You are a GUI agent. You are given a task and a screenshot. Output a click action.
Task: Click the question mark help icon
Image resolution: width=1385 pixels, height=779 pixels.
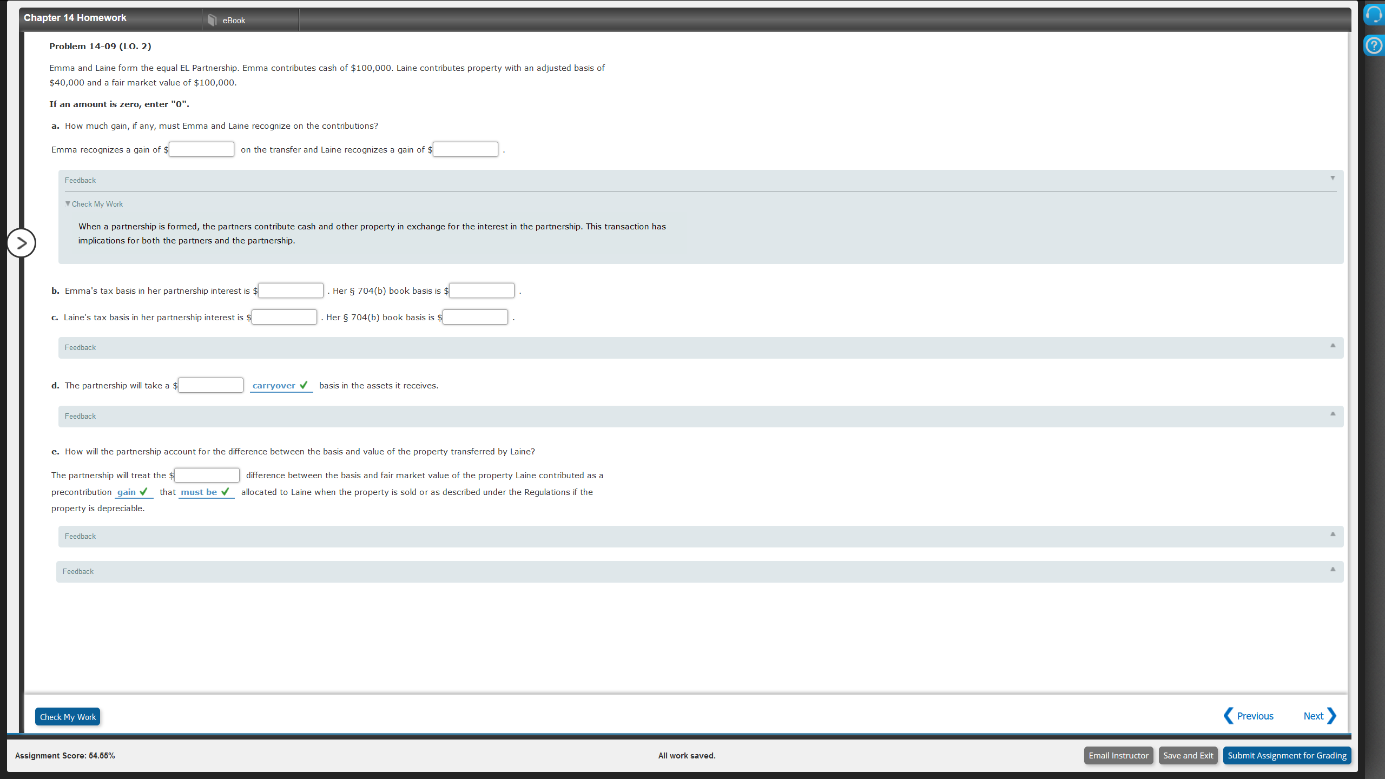click(x=1374, y=46)
